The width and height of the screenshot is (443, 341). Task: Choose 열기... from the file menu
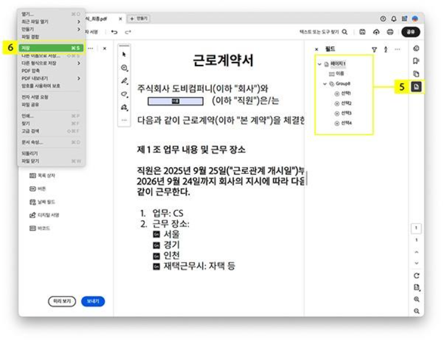(51, 14)
